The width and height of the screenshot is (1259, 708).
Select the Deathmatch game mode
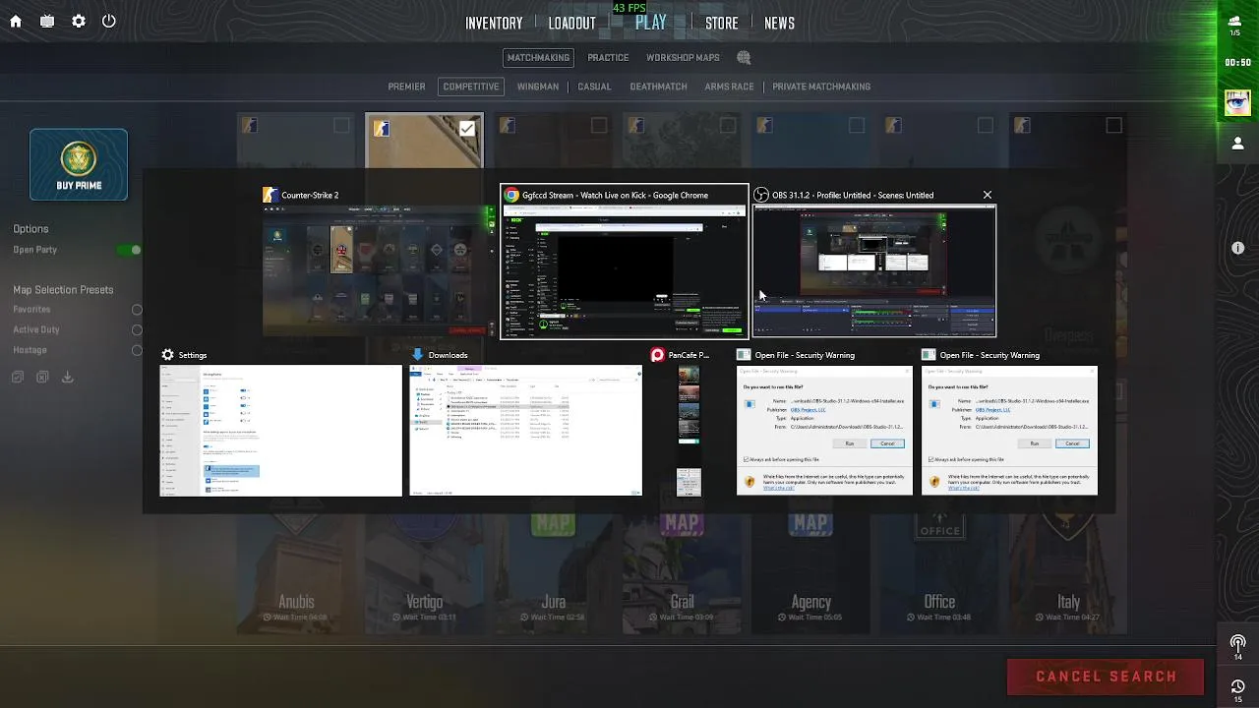tap(658, 87)
